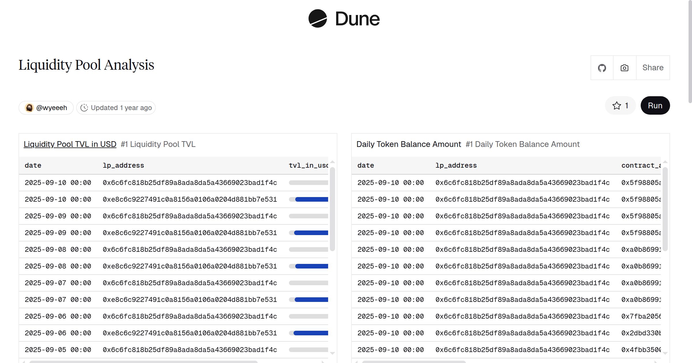Click page vertical scrollbar thumb

(x=690, y=52)
